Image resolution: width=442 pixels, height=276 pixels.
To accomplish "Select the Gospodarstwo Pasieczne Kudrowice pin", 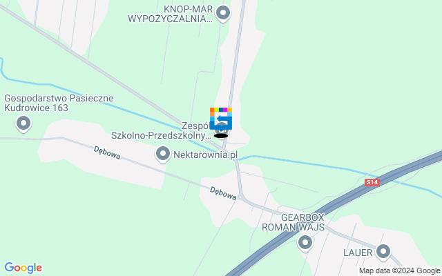I will click(x=23, y=124).
